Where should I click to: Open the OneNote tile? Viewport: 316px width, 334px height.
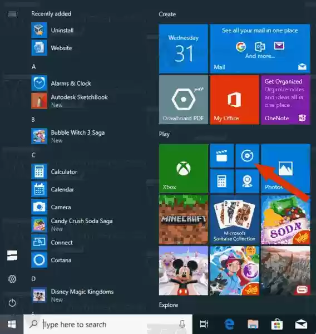point(285,100)
